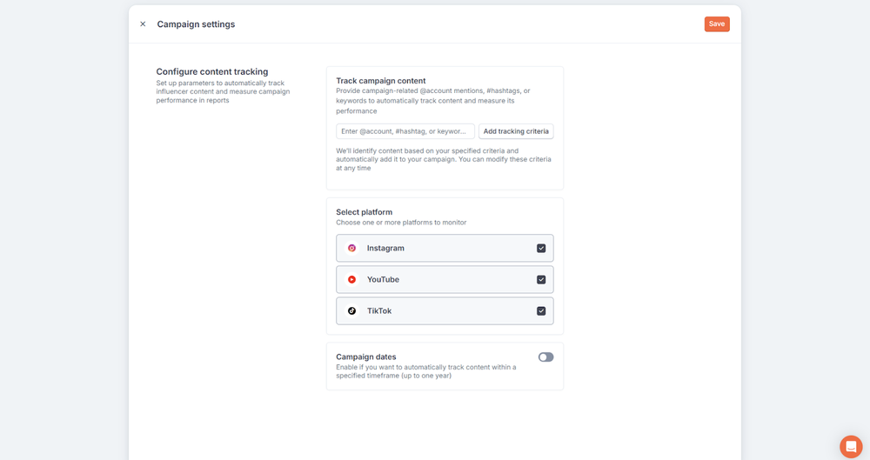Screen dimensions: 870x460
Task: Click the Track campaign content heading
Action: [381, 81]
